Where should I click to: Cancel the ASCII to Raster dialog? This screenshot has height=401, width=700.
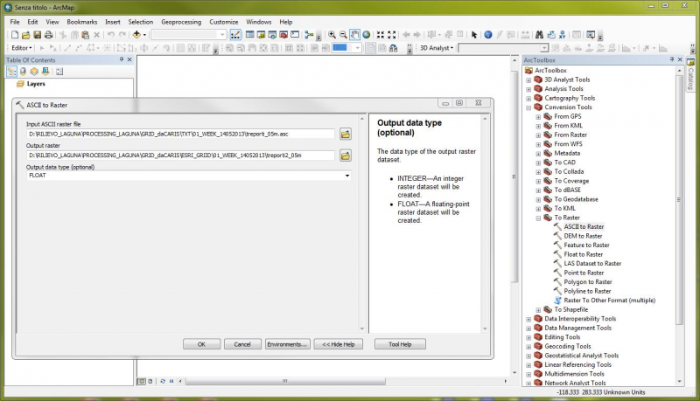pos(242,344)
